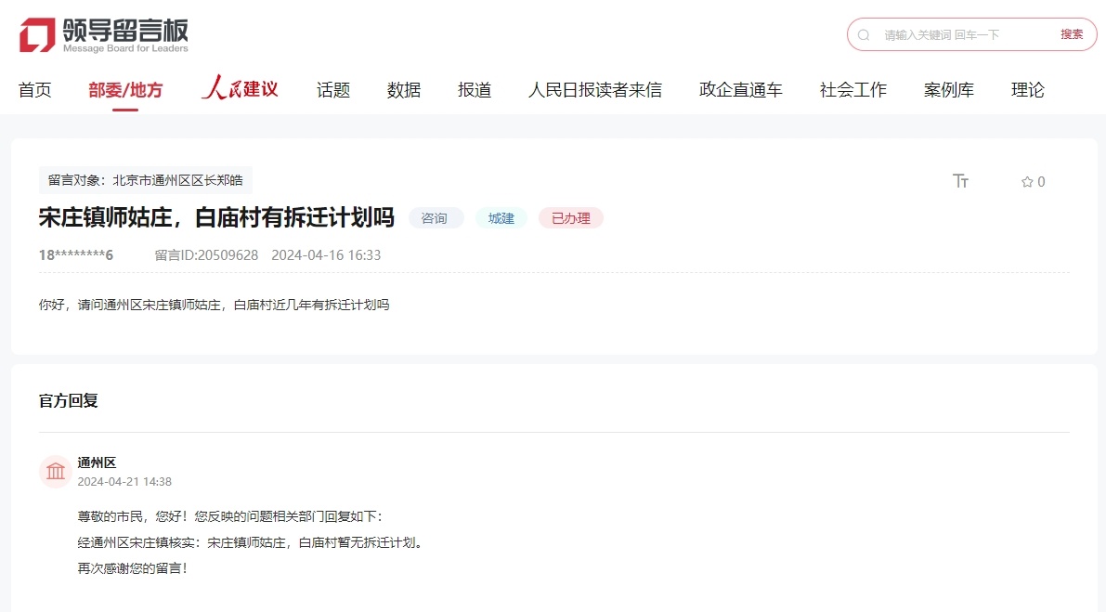
Task: Click the 领导留言板 site logo
Action: pos(103,35)
